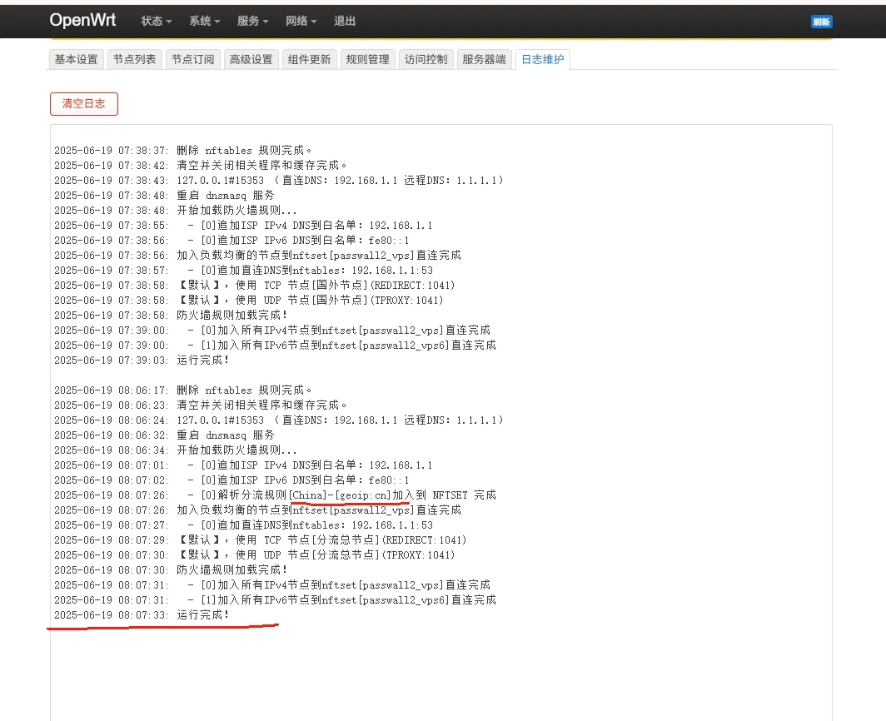Open the 服务器端 tab
886x721 pixels.
(485, 59)
